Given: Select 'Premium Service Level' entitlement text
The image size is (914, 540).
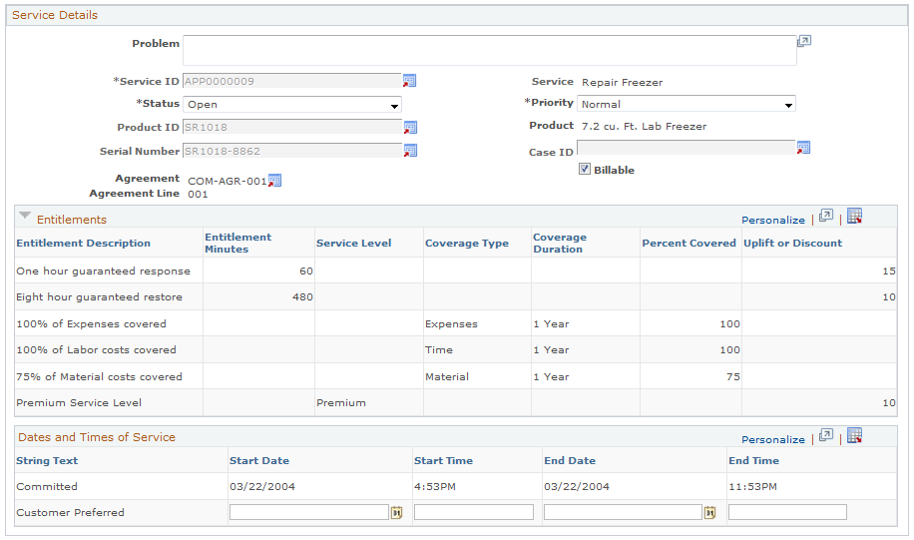Looking at the screenshot, I should tap(79, 403).
